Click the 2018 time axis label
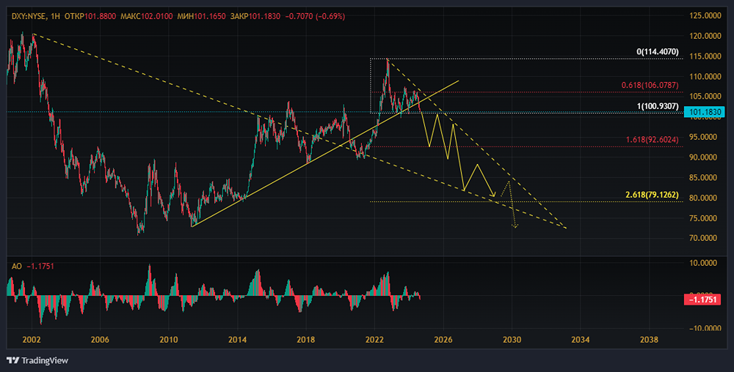 point(306,340)
